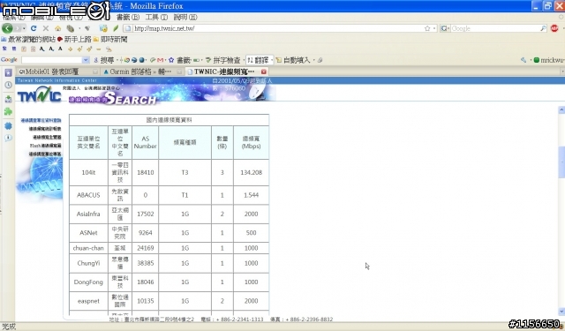Click the DongFong table cell

88,282
